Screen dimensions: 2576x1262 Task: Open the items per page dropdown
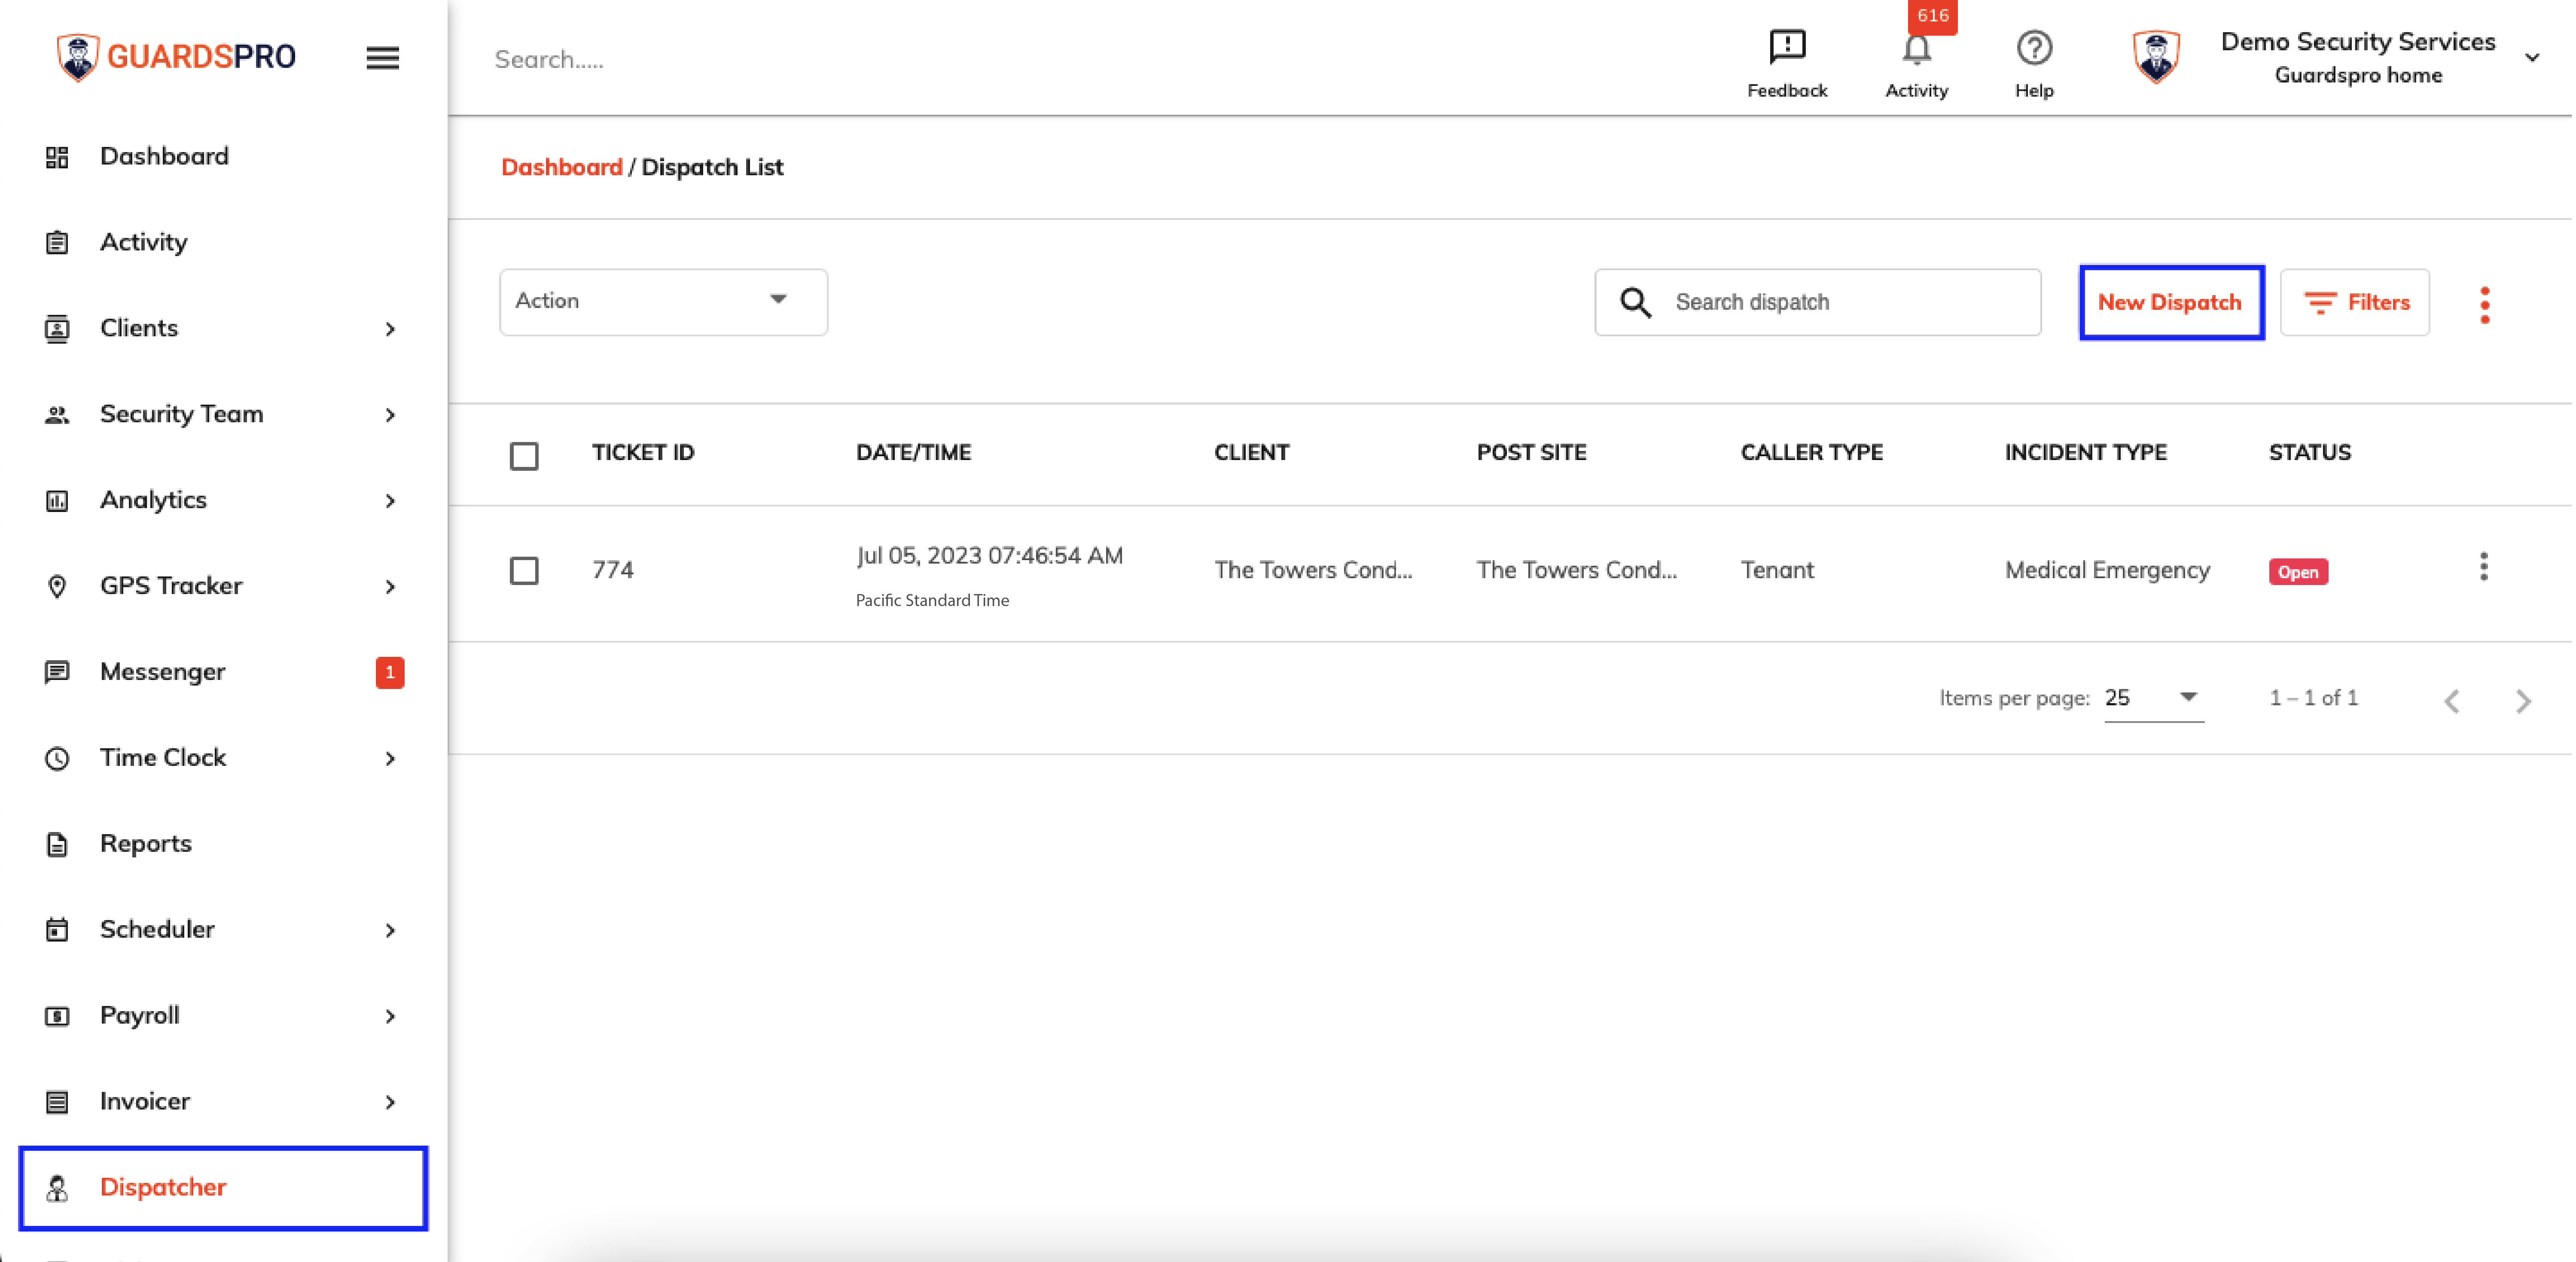tap(2152, 697)
